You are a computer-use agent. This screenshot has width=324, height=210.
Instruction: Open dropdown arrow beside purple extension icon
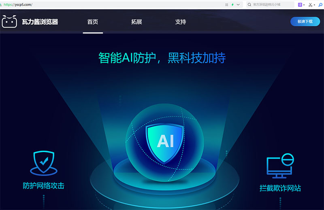click(304, 5)
